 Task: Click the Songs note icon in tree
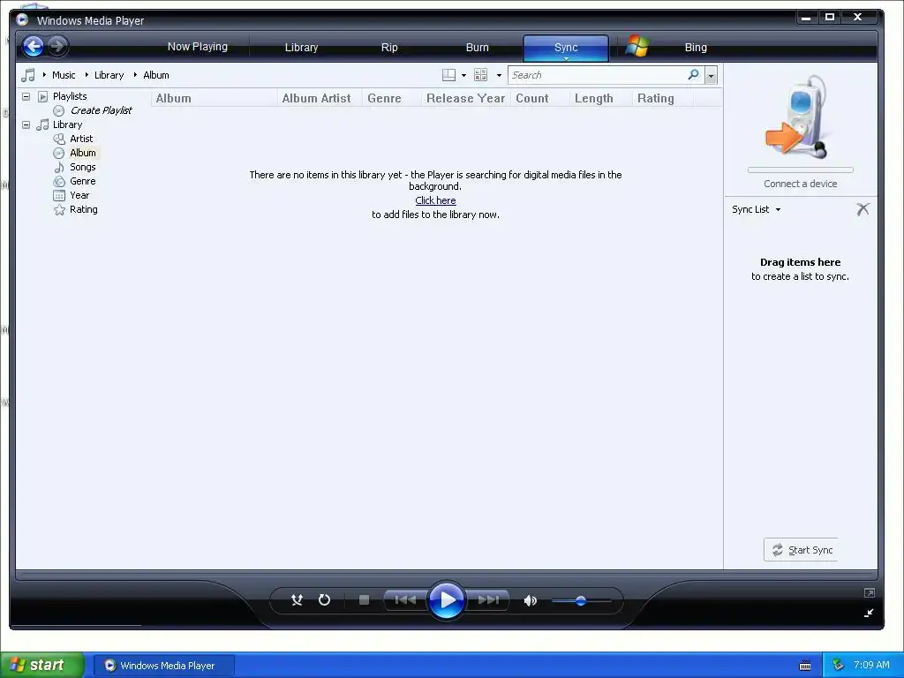click(59, 167)
